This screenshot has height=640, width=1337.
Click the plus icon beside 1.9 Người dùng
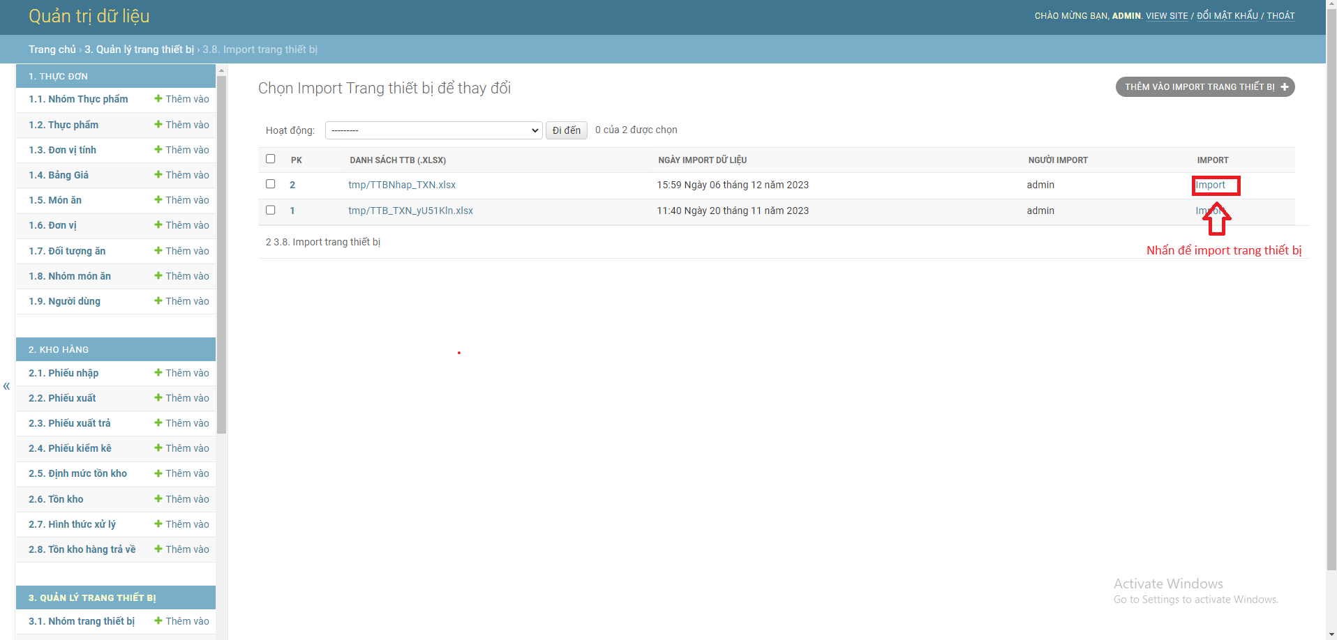158,300
